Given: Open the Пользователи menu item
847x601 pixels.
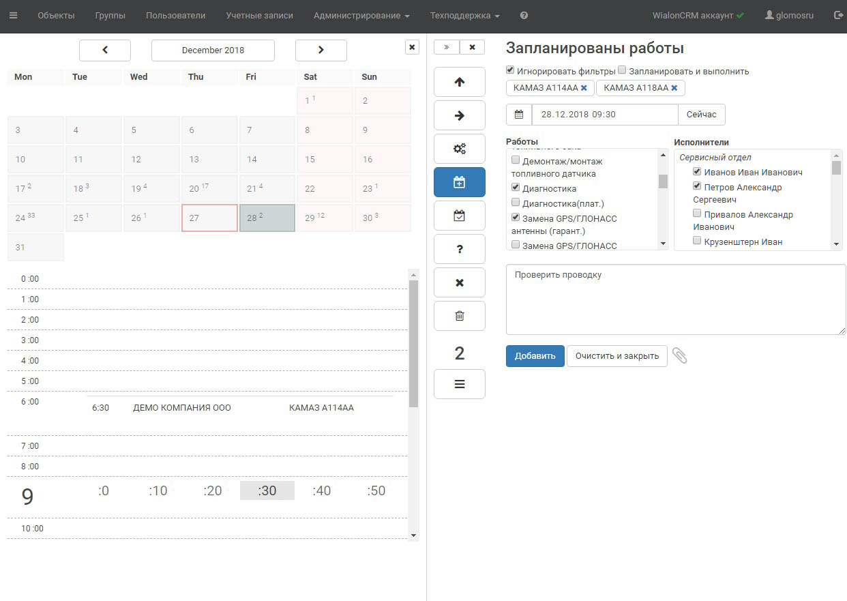Looking at the screenshot, I should 175,15.
